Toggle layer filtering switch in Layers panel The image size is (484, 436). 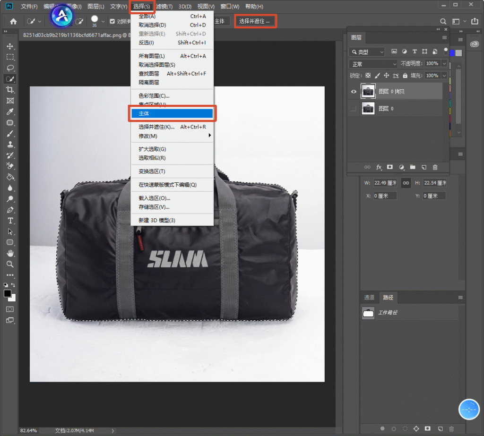[445, 51]
